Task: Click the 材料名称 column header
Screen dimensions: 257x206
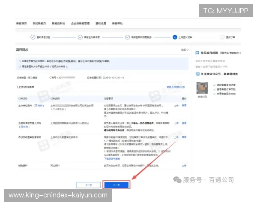Action: pos(23,99)
